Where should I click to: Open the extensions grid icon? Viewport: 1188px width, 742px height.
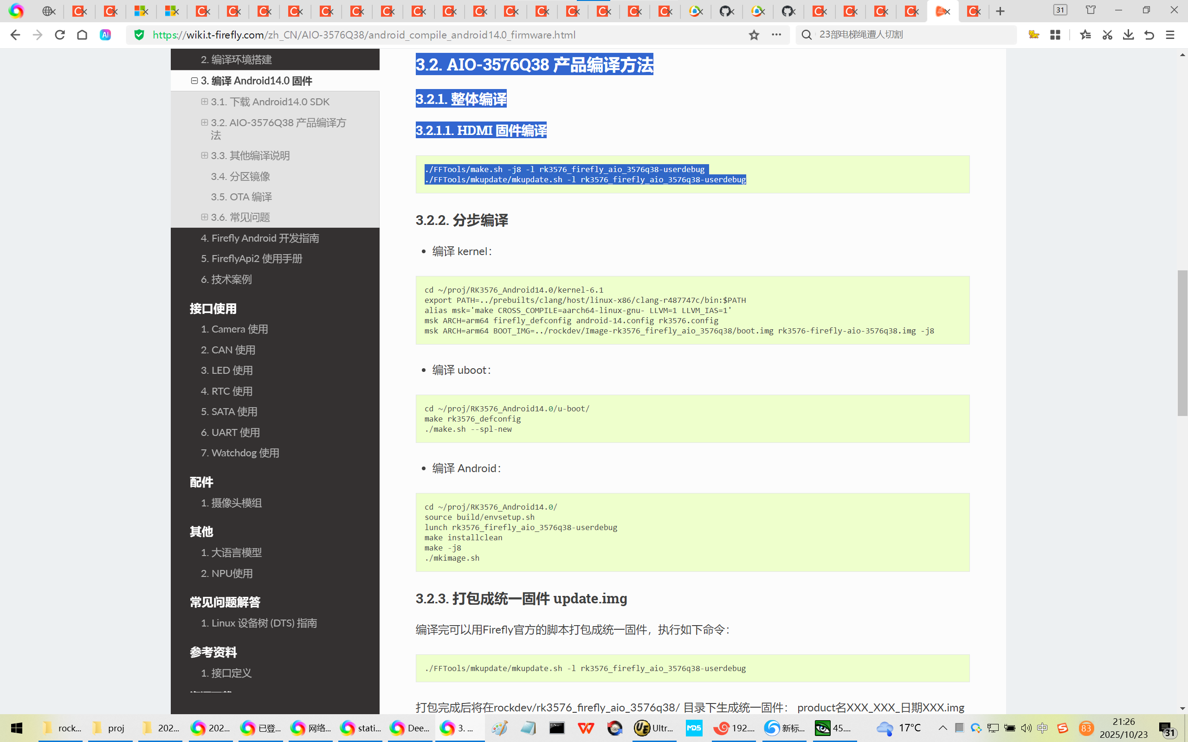coord(1055,35)
